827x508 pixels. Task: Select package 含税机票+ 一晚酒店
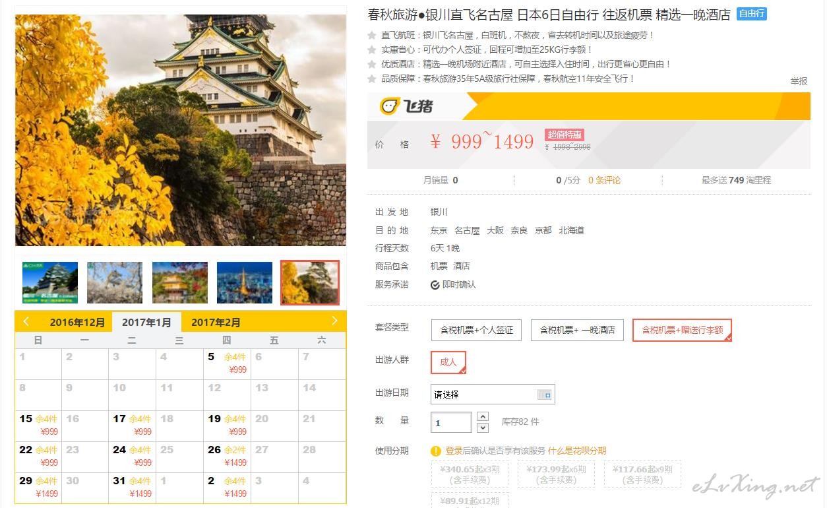pos(577,330)
